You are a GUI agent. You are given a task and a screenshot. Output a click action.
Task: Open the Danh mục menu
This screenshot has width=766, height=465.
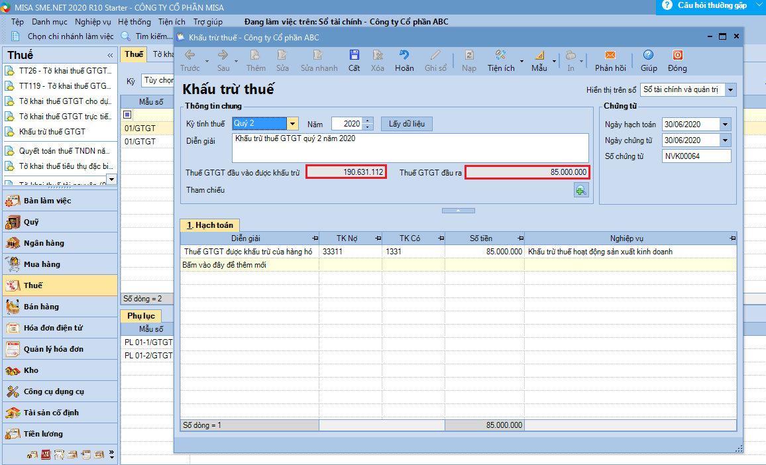(x=49, y=22)
